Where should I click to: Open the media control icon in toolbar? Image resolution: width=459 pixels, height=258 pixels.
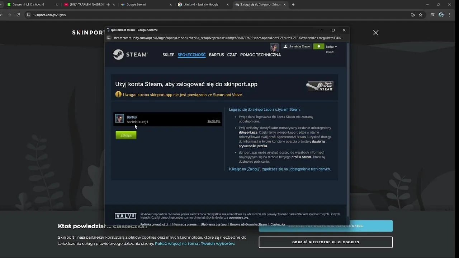(432, 15)
